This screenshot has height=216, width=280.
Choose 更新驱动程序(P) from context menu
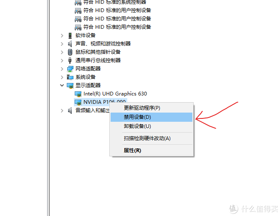(x=151, y=108)
